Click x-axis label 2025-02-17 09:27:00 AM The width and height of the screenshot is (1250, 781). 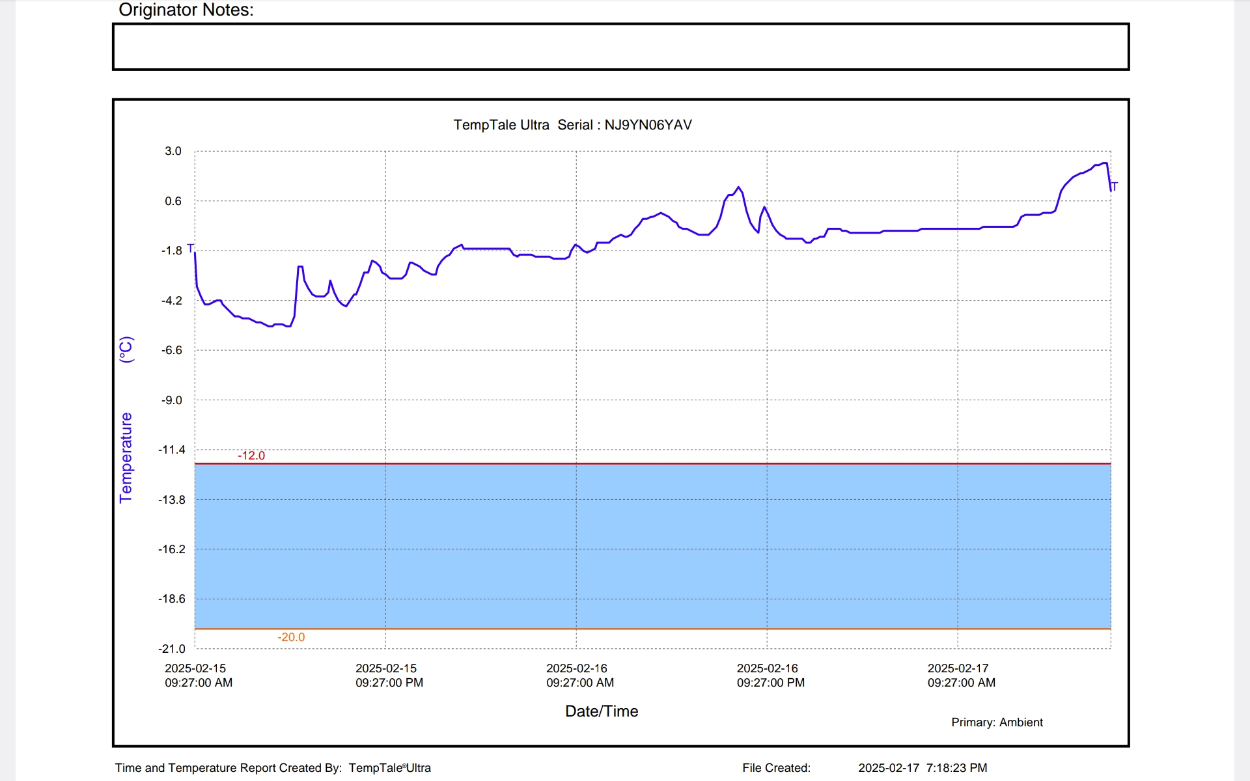[962, 676]
